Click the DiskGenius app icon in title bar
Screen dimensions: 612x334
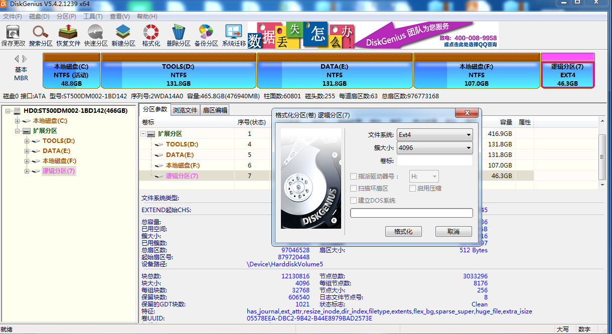[4, 5]
